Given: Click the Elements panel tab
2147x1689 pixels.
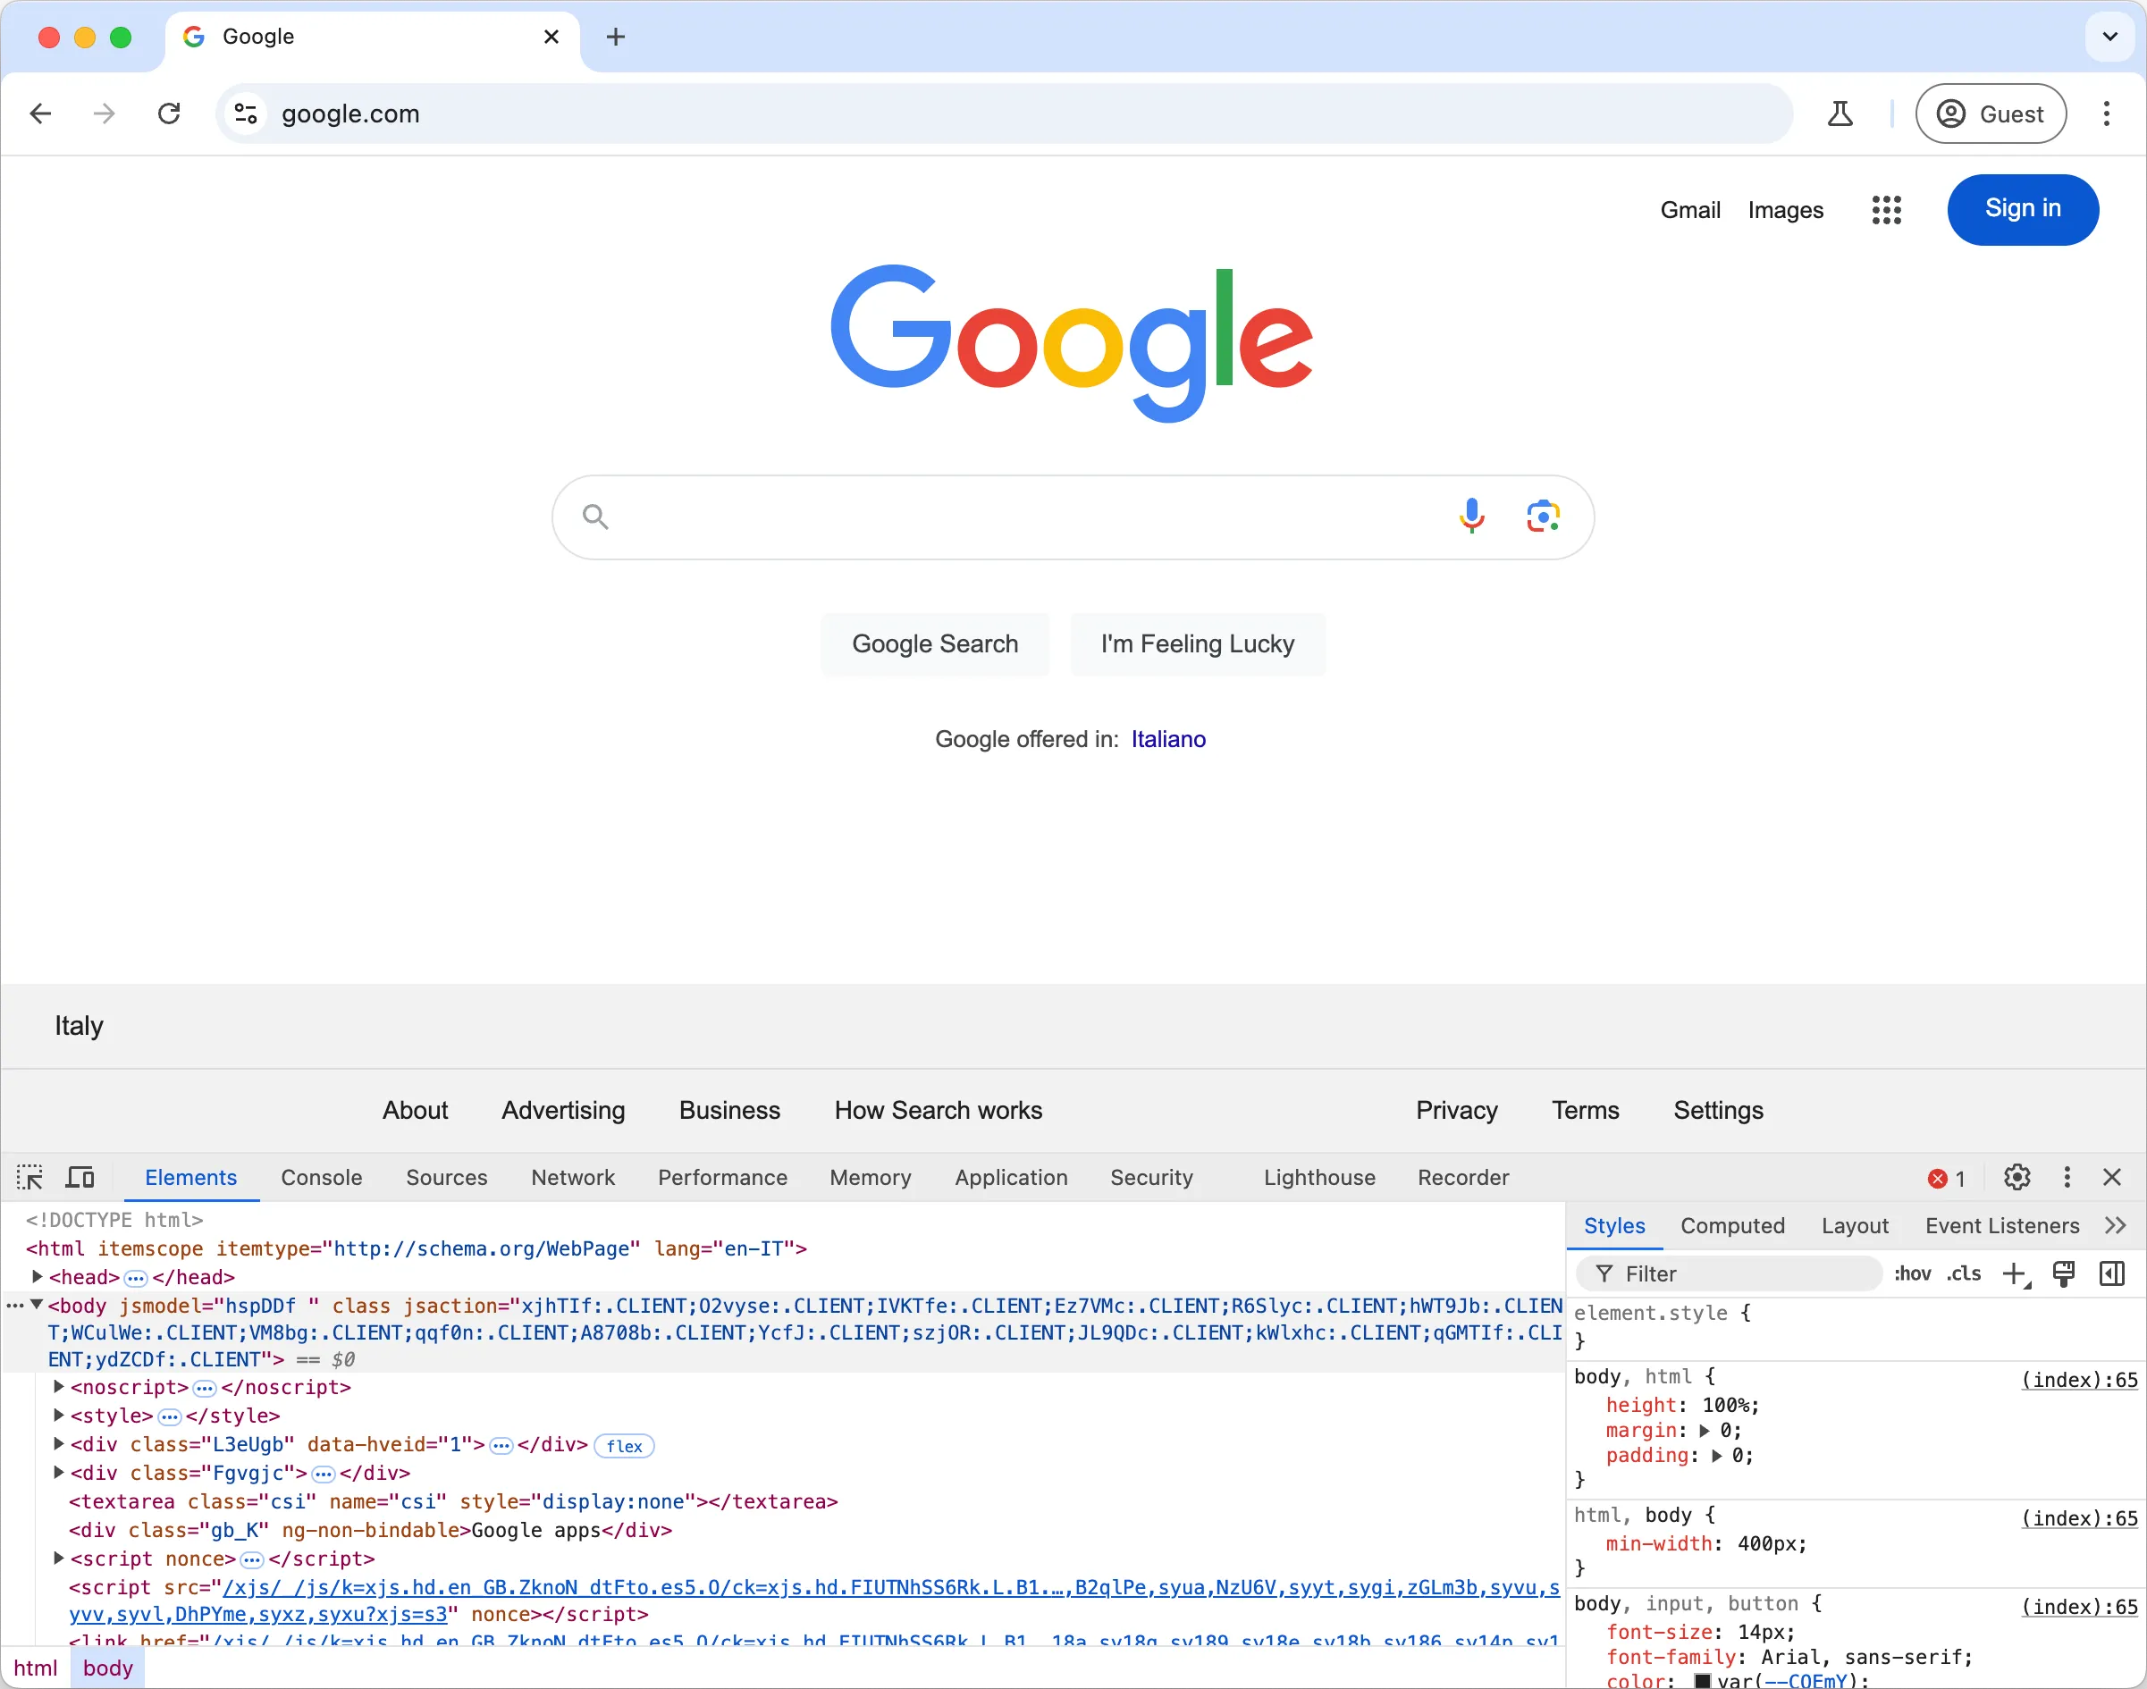Looking at the screenshot, I should 190,1179.
